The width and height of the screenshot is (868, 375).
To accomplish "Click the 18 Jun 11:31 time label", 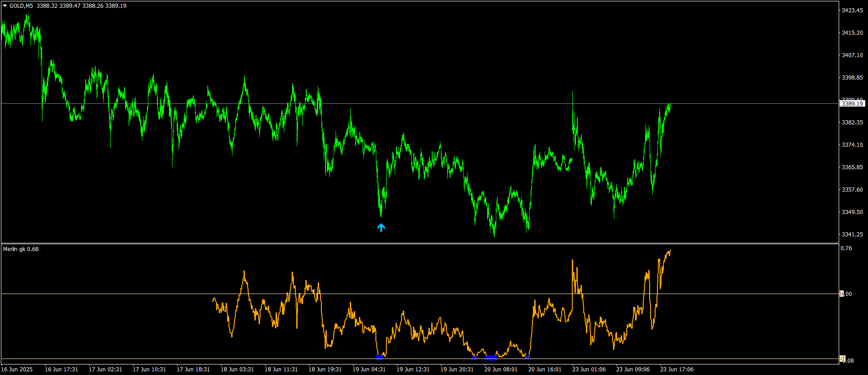I will [x=281, y=370].
